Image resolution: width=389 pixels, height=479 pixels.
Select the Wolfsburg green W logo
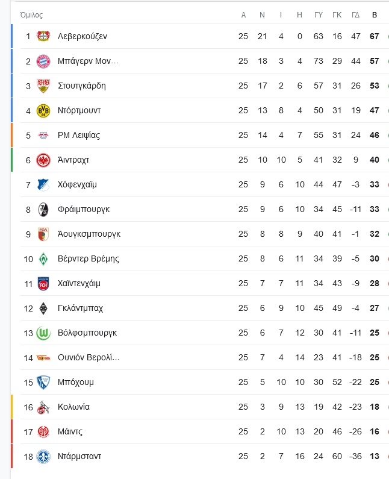coord(43,333)
